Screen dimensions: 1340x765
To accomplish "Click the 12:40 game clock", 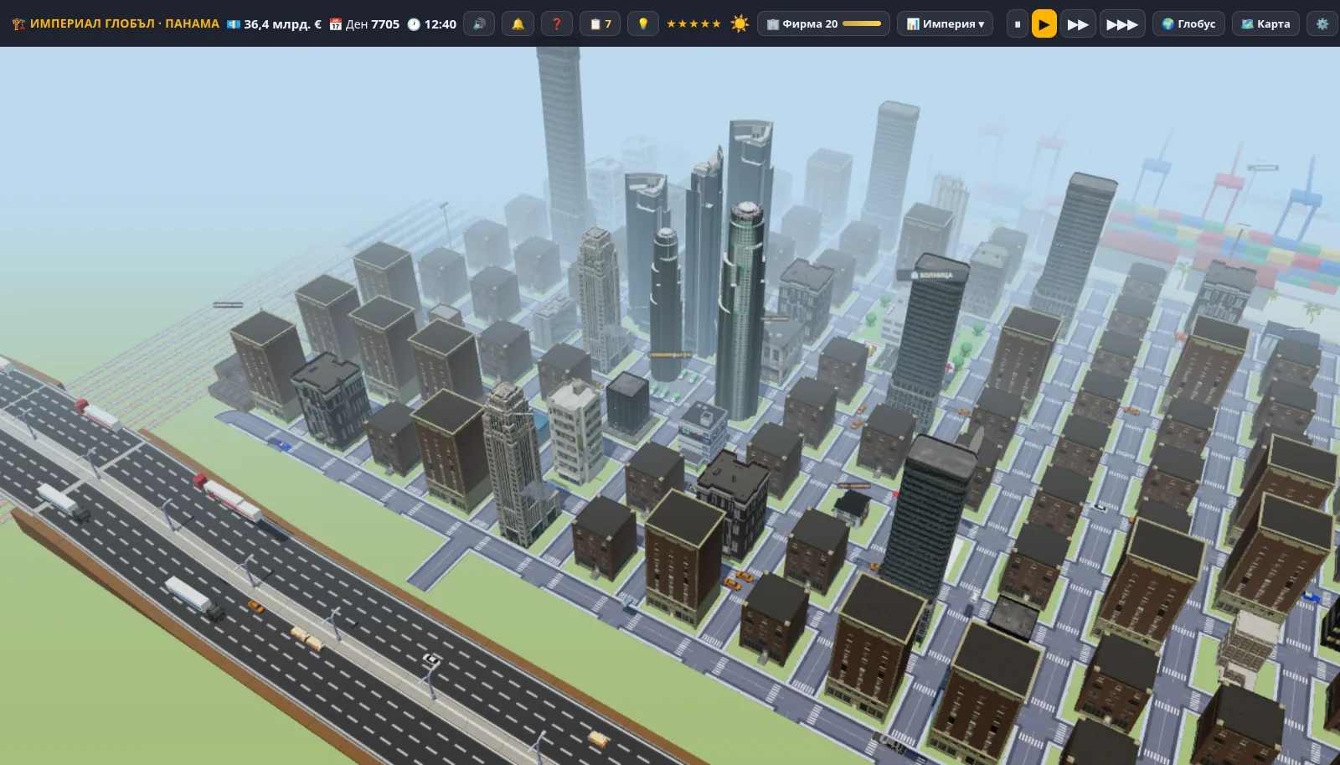I will tap(431, 23).
